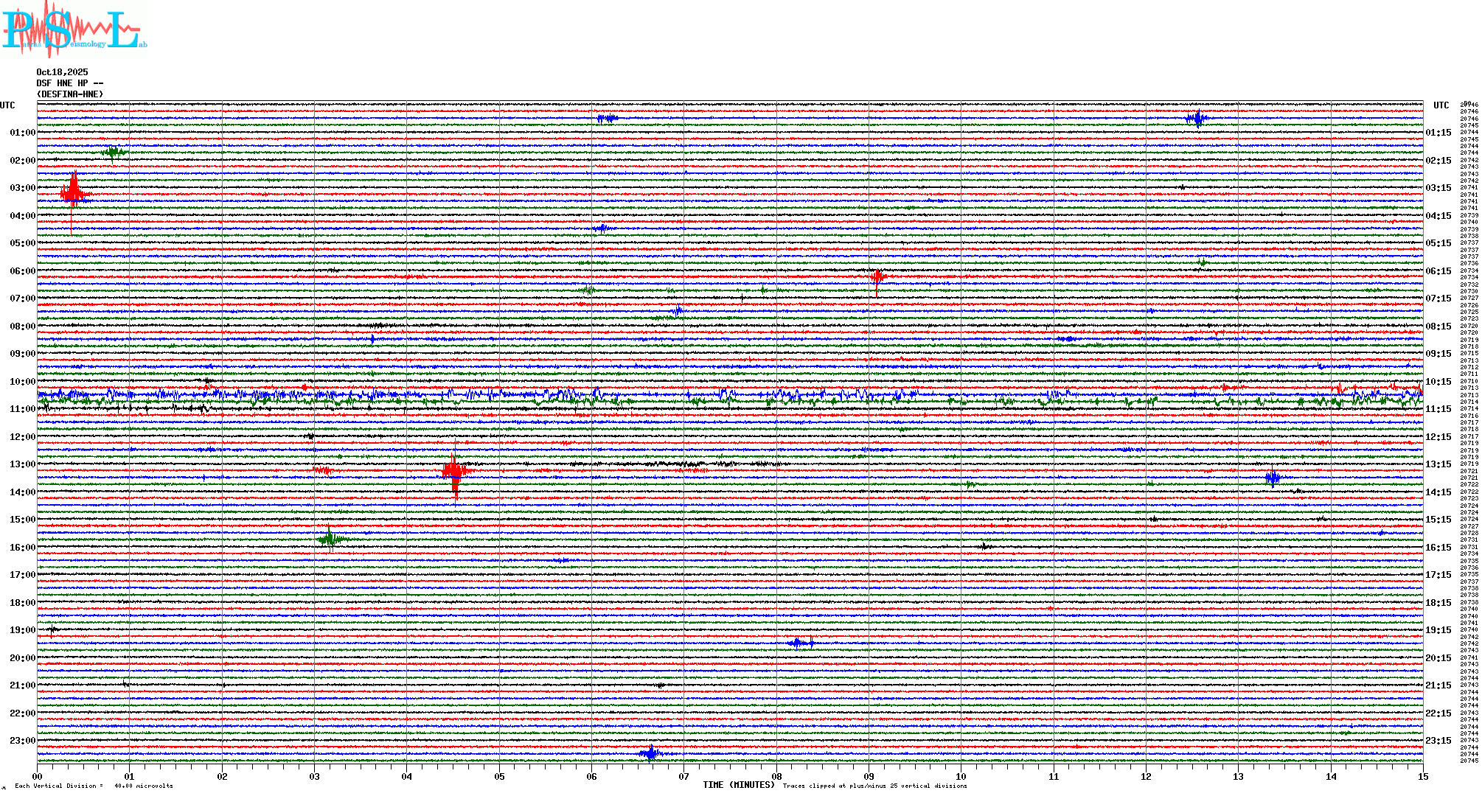1482x796 pixels.
Task: Click the traces clipped footnote text
Action: [874, 786]
